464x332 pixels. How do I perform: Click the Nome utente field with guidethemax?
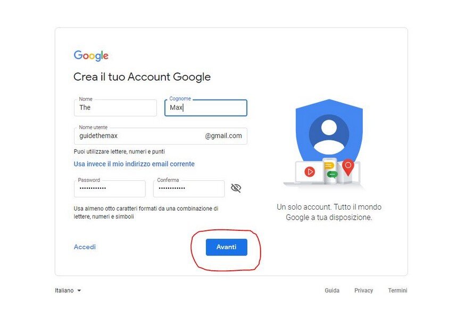tap(160, 136)
